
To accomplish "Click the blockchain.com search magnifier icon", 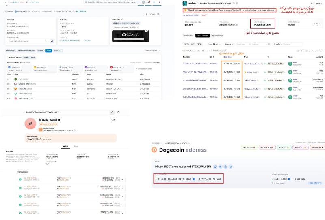I will tap(112, 112).
